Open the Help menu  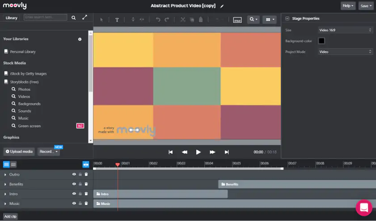pyautogui.click(x=348, y=6)
